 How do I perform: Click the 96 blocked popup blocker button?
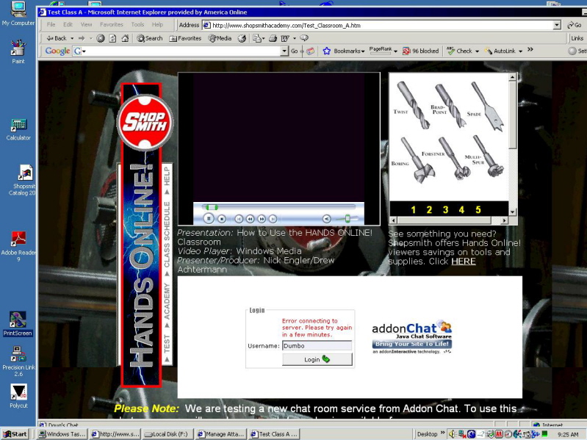(x=420, y=51)
